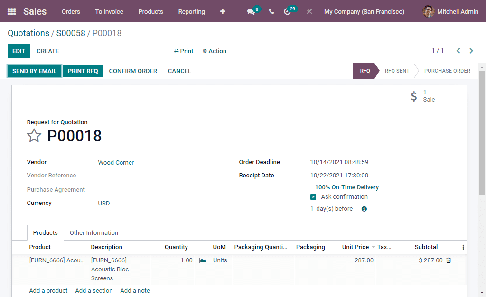The image size is (486, 297).
Task: Click the SEND BY EMAIL button
Action: pyautogui.click(x=34, y=71)
